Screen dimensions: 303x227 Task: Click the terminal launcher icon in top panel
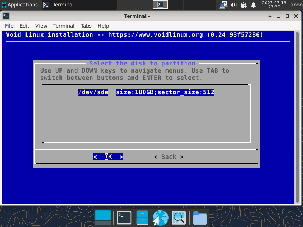pyautogui.click(x=160, y=5)
